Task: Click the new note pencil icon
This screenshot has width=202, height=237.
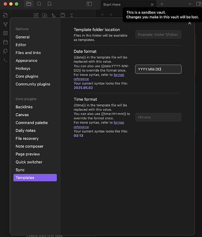Action: 36,15
